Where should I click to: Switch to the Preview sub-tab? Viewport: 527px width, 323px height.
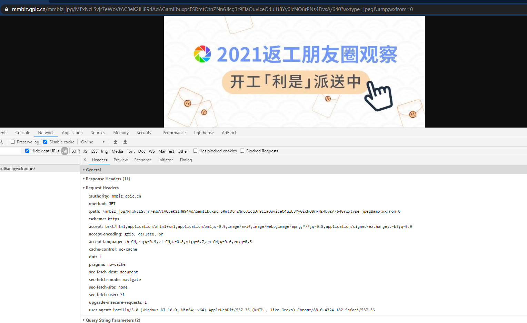click(121, 160)
